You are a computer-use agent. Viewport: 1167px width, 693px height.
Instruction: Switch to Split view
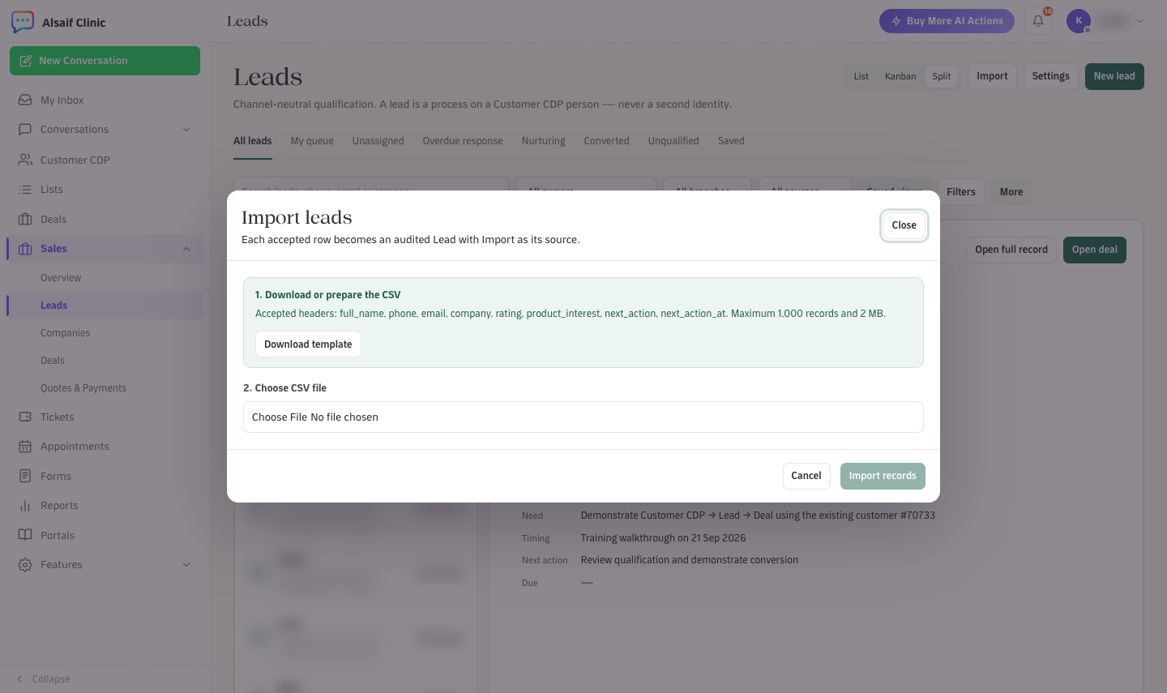[941, 76]
